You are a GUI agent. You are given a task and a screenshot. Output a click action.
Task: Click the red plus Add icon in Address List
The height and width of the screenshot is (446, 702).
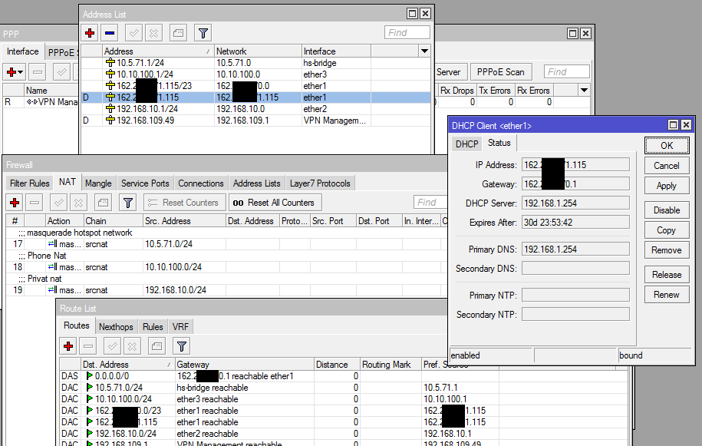(90, 33)
